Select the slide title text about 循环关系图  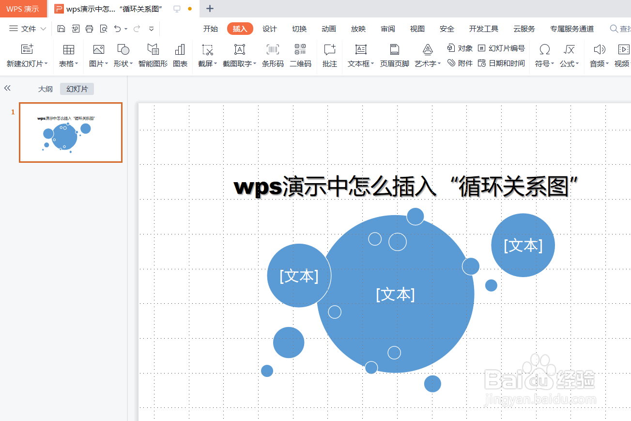407,187
